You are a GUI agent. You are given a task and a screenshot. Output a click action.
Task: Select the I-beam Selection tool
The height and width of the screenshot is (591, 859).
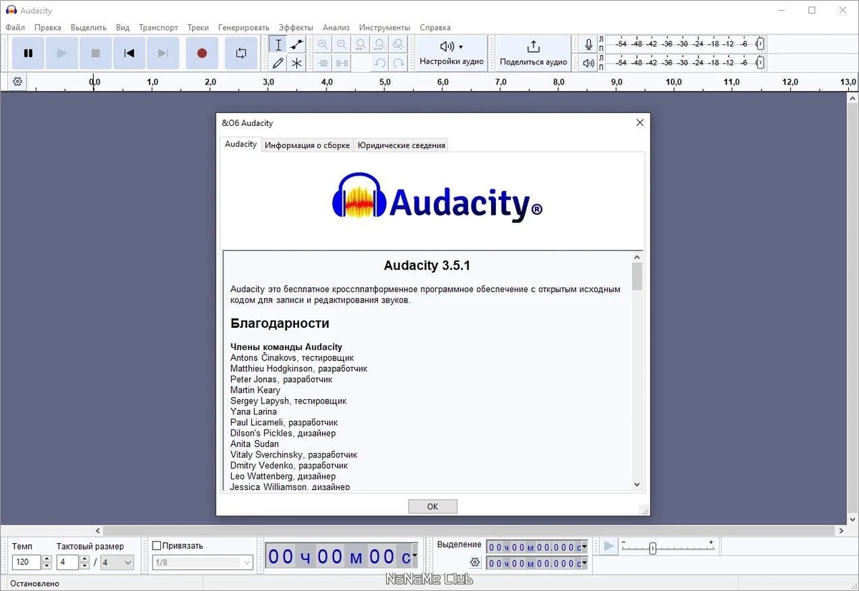tap(278, 44)
